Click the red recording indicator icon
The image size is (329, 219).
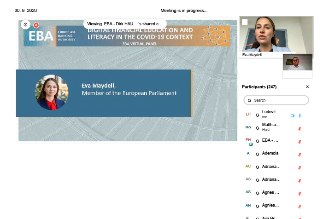coord(36,24)
